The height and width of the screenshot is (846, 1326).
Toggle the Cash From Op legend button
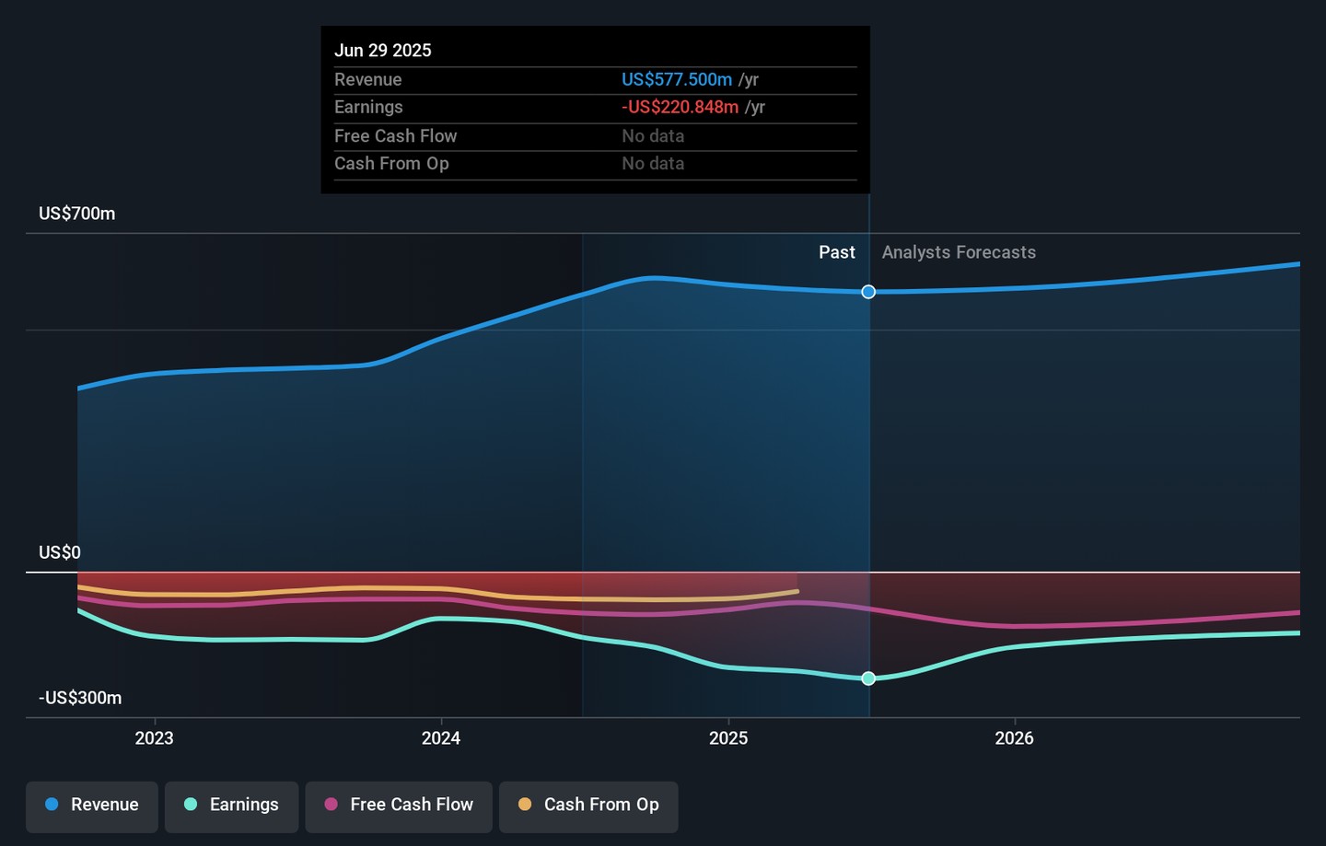(x=588, y=805)
